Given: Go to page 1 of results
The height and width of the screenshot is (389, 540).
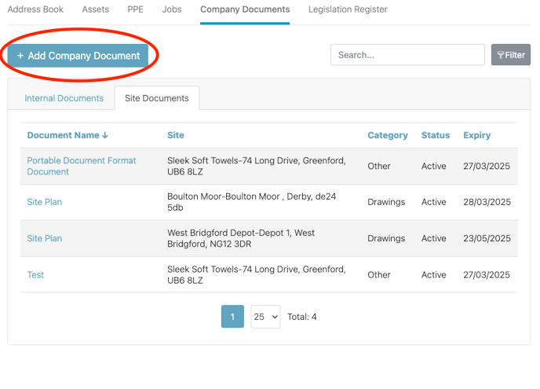Looking at the screenshot, I should pyautogui.click(x=232, y=317).
